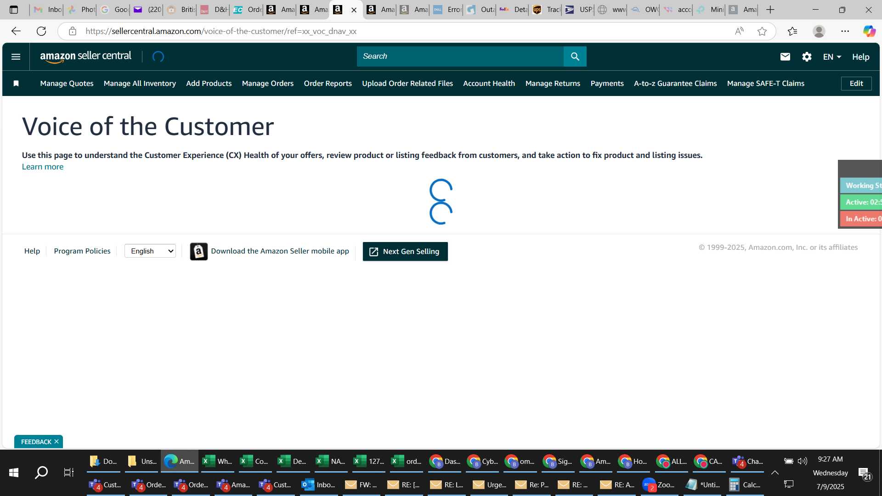
Task: Click Download the Amazon Seller mobile app
Action: click(x=280, y=251)
